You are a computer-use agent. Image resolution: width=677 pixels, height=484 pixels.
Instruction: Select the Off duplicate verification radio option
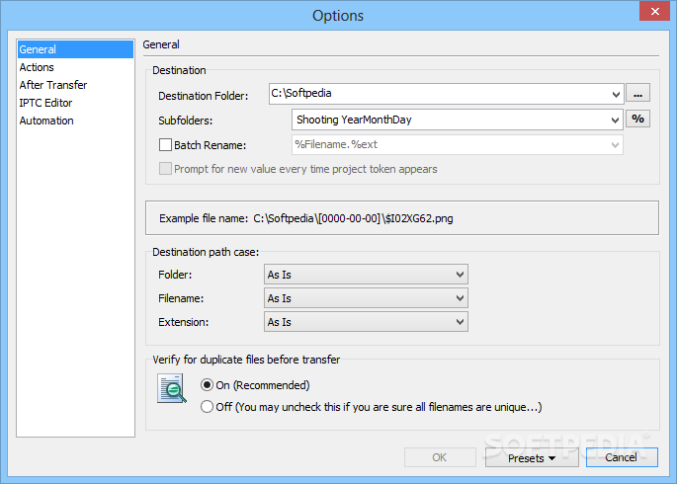pos(207,407)
